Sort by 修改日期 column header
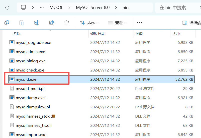The height and width of the screenshot is (138, 201). point(98,34)
